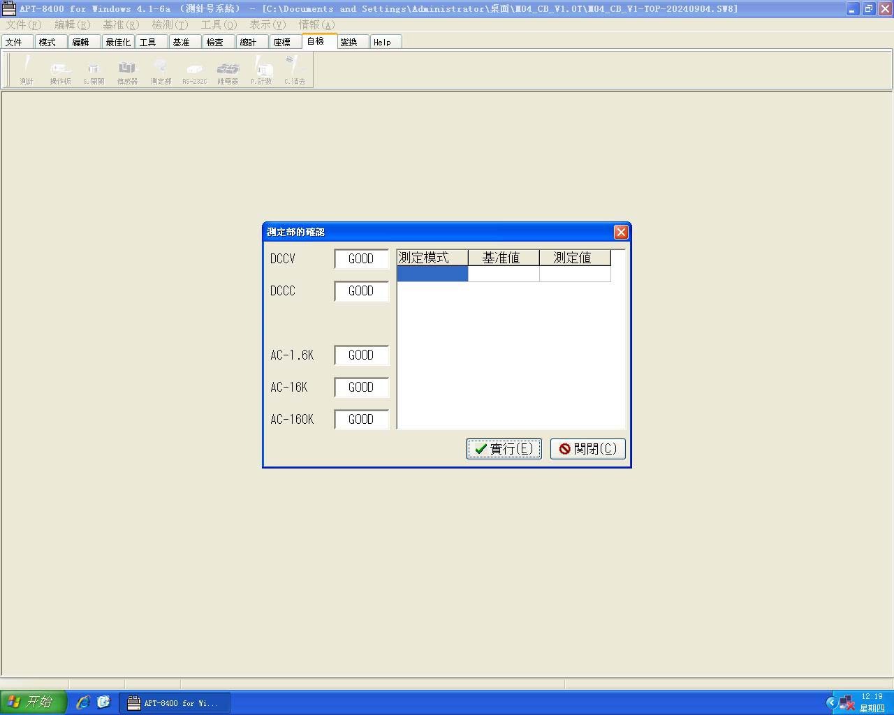Viewport: 894px width, 715px height.
Task: Click the 實行(E) execute button
Action: (504, 449)
